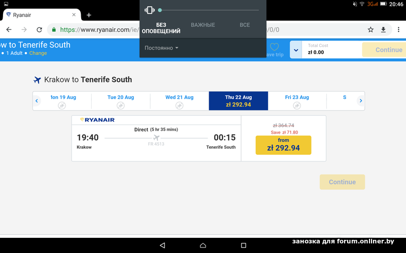Click the crossed-out zł 364.74 price
The width and height of the screenshot is (406, 253).
284,125
